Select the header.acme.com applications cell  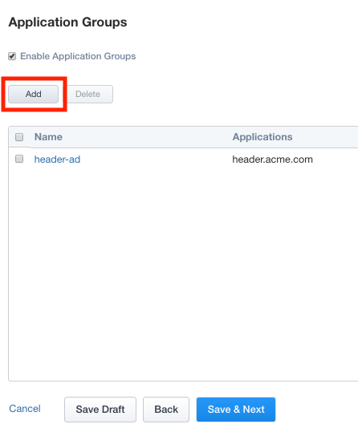pos(272,159)
